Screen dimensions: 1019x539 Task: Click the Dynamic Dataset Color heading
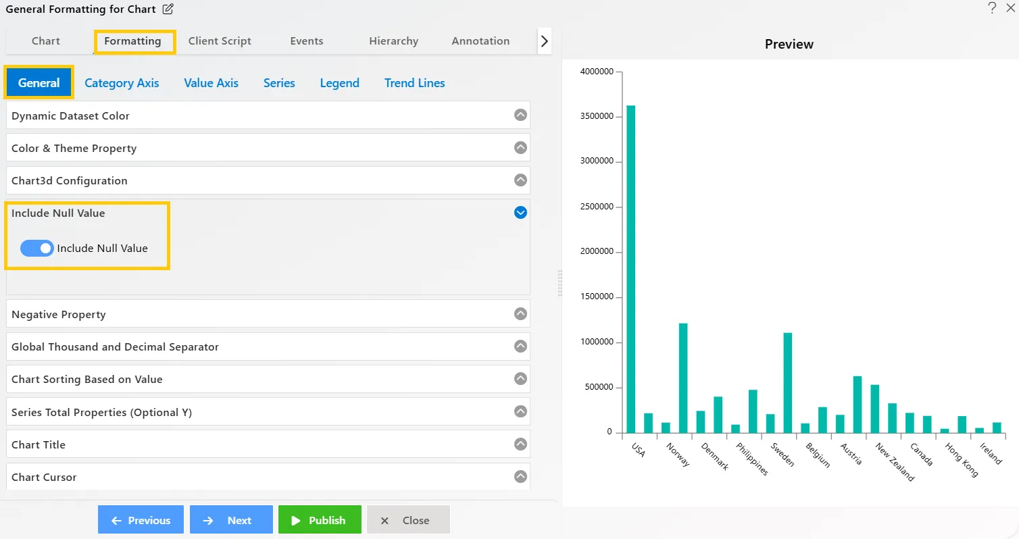(70, 115)
